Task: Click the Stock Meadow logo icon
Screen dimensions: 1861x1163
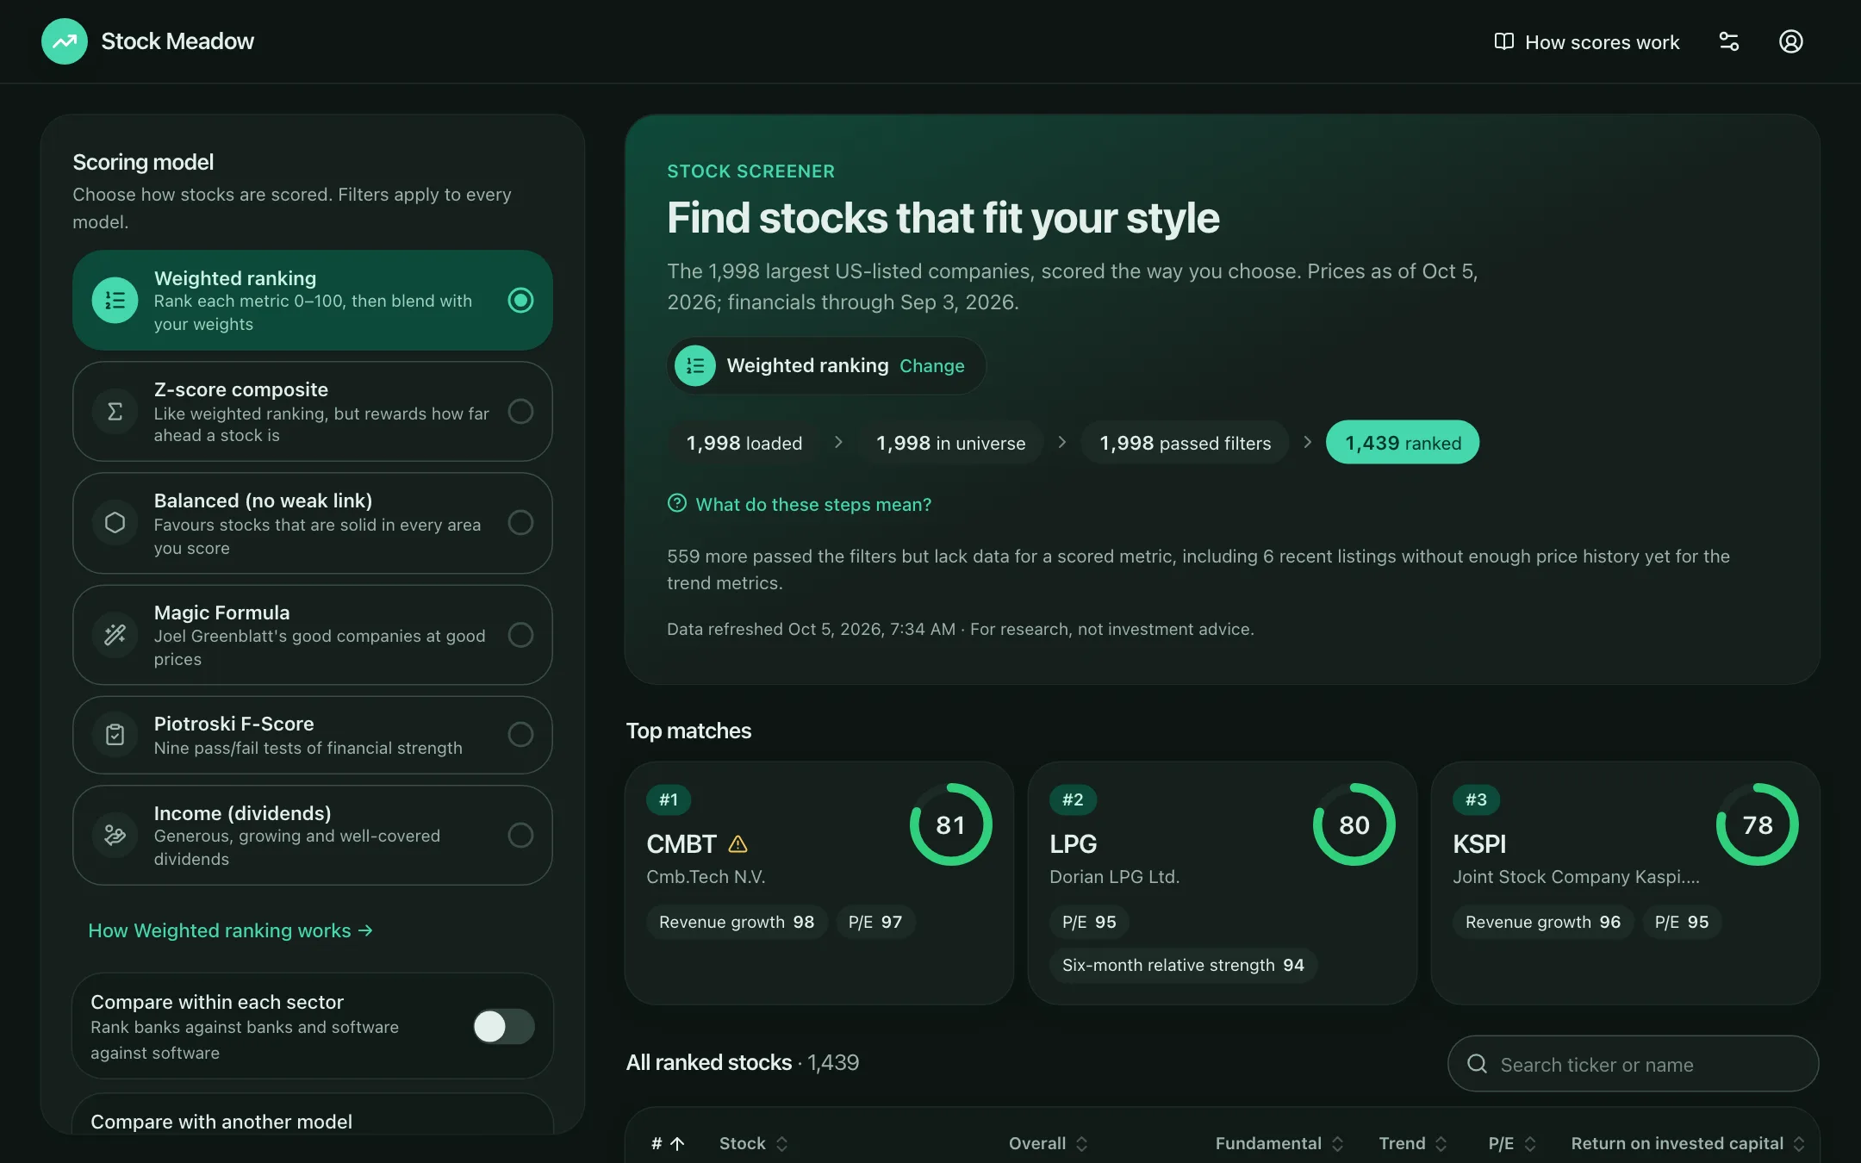Action: click(65, 41)
